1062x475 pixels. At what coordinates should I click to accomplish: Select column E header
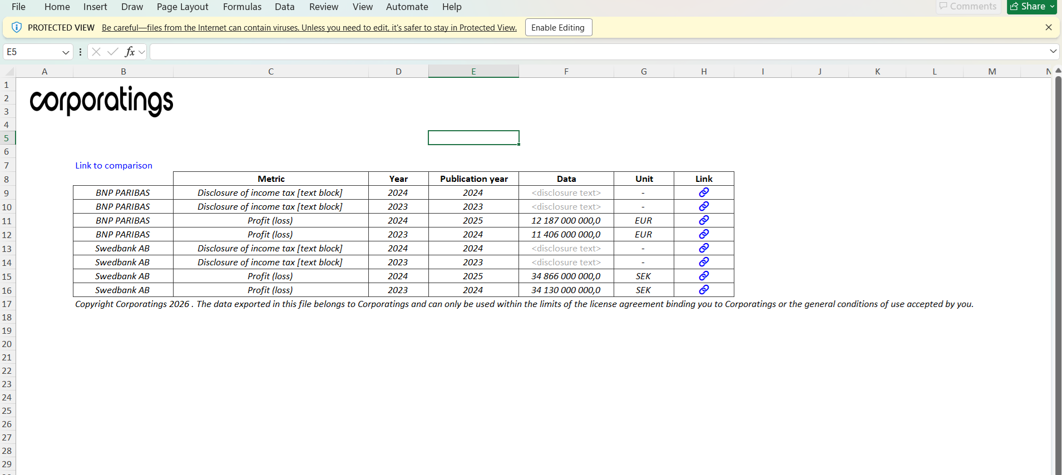[473, 71]
